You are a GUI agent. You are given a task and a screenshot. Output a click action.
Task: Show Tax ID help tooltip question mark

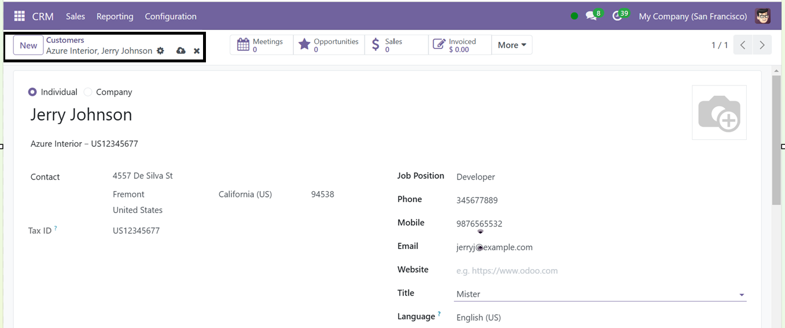coord(56,229)
